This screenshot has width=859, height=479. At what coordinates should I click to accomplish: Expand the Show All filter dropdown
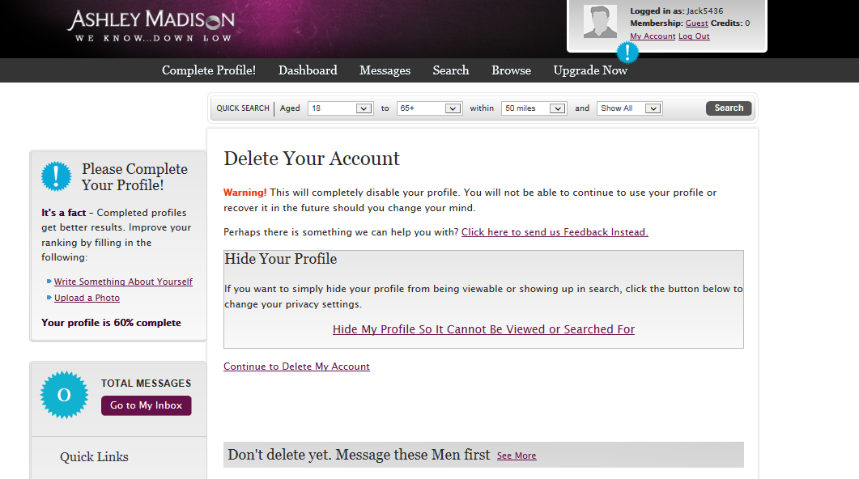(x=629, y=108)
